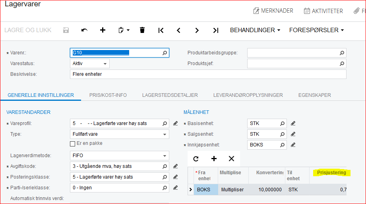
Task: Click the delete trash can icon
Action: point(142,30)
